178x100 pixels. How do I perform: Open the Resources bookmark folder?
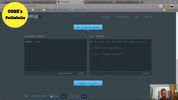click(x=48, y=10)
